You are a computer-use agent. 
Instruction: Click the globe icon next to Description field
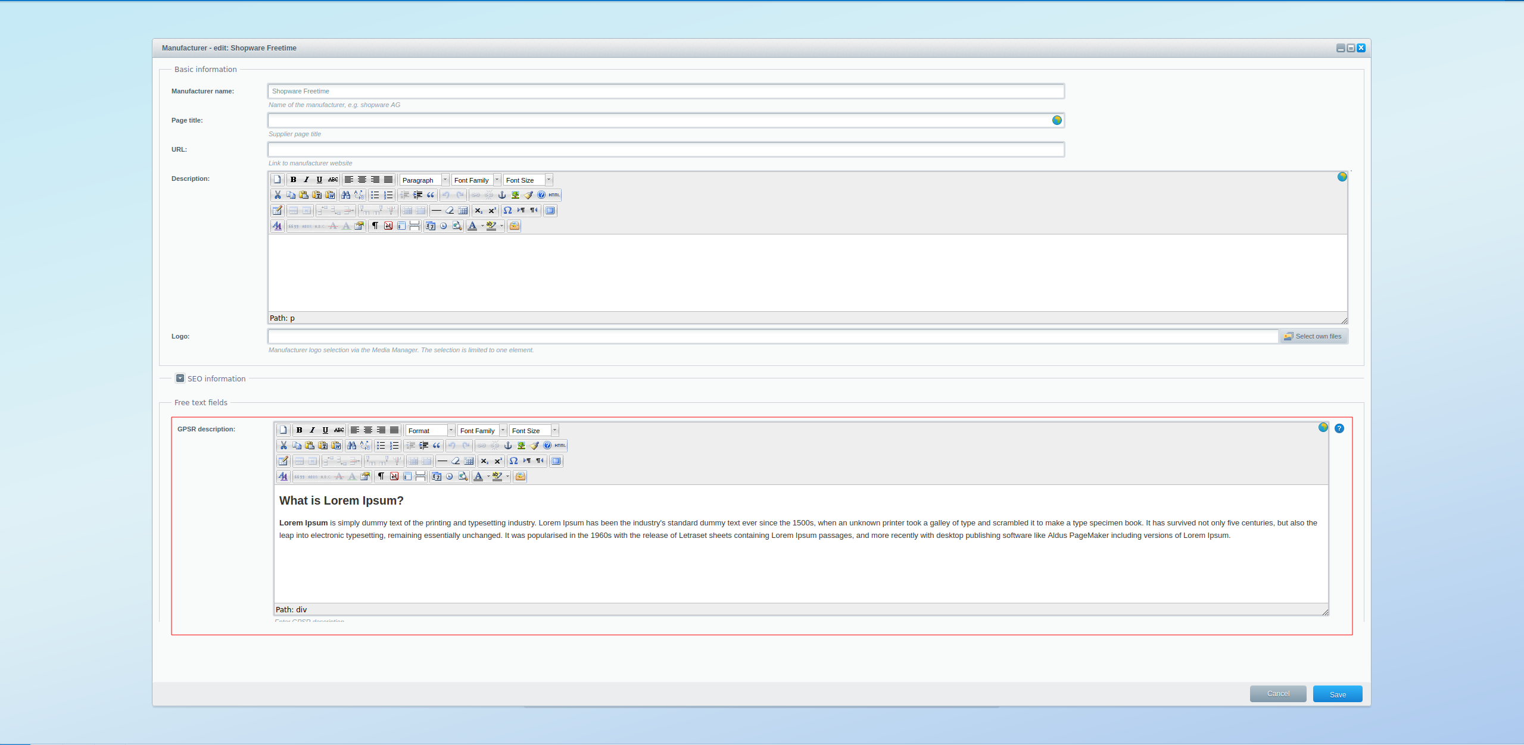coord(1342,177)
